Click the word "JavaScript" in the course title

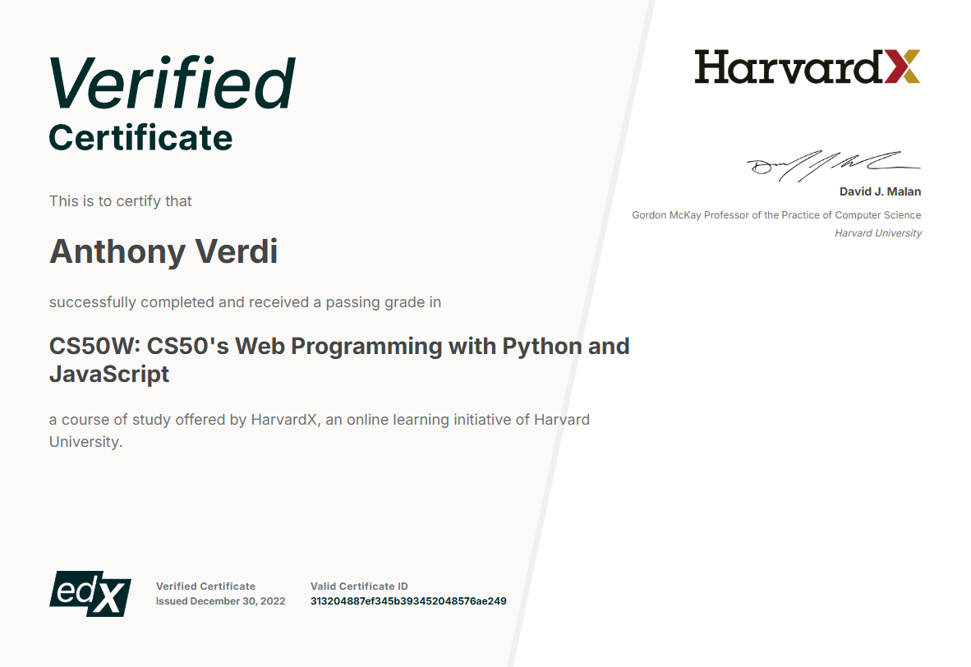point(109,375)
